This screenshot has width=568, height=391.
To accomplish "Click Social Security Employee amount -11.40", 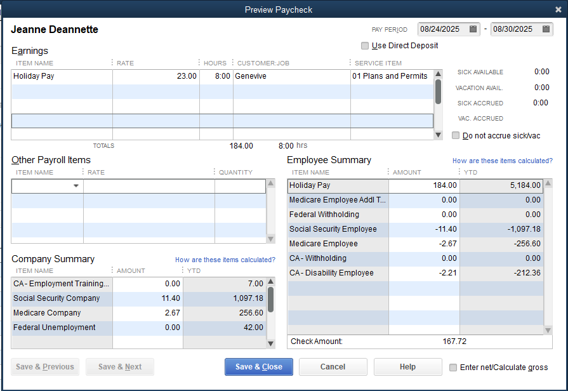I will pos(424,229).
